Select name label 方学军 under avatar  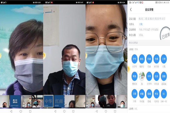tap(134, 67)
